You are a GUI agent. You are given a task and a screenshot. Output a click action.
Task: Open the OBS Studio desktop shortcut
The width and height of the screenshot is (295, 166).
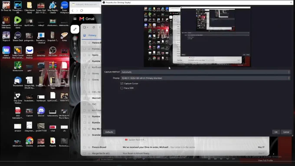pos(52,52)
